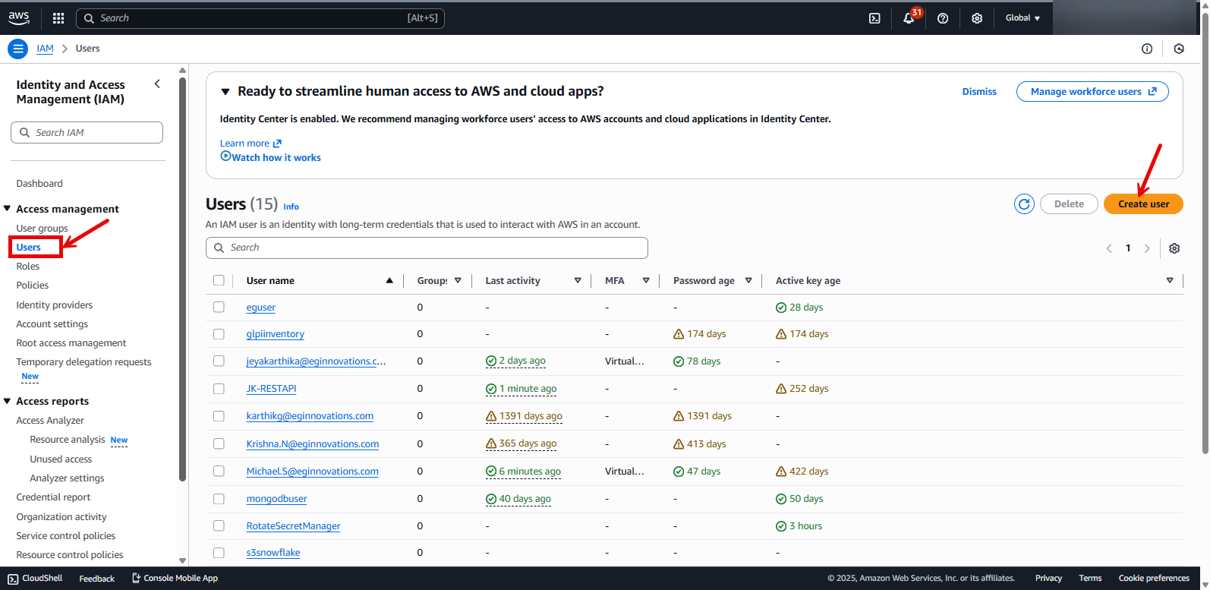Open the help question mark menu

[x=943, y=18]
